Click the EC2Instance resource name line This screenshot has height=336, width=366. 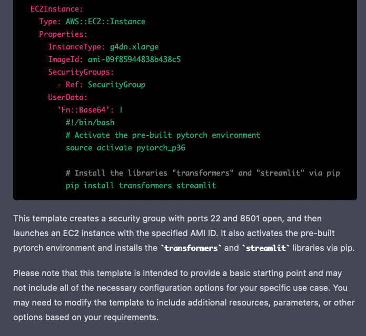[56, 9]
